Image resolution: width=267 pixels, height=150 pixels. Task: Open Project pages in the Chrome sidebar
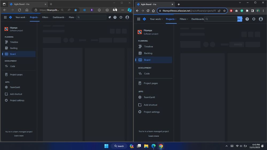(x=154, y=83)
